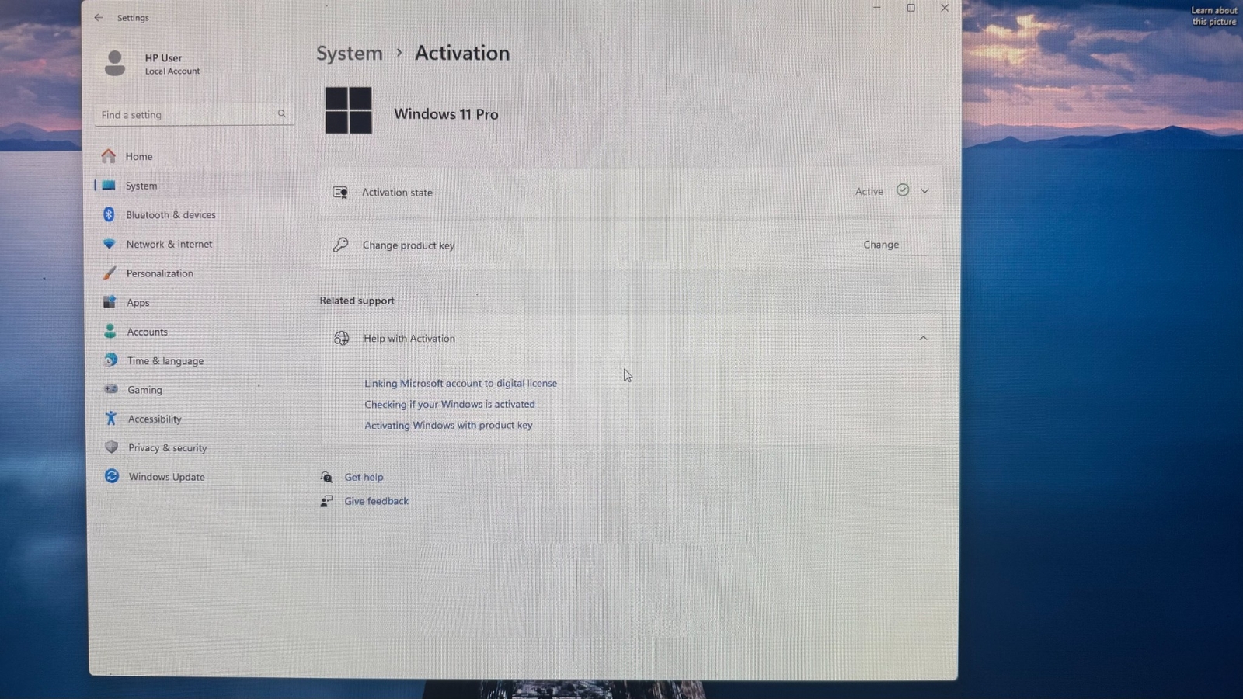Open Checking if your Windows is activated
Screen dimensions: 1243x699
tap(450, 404)
